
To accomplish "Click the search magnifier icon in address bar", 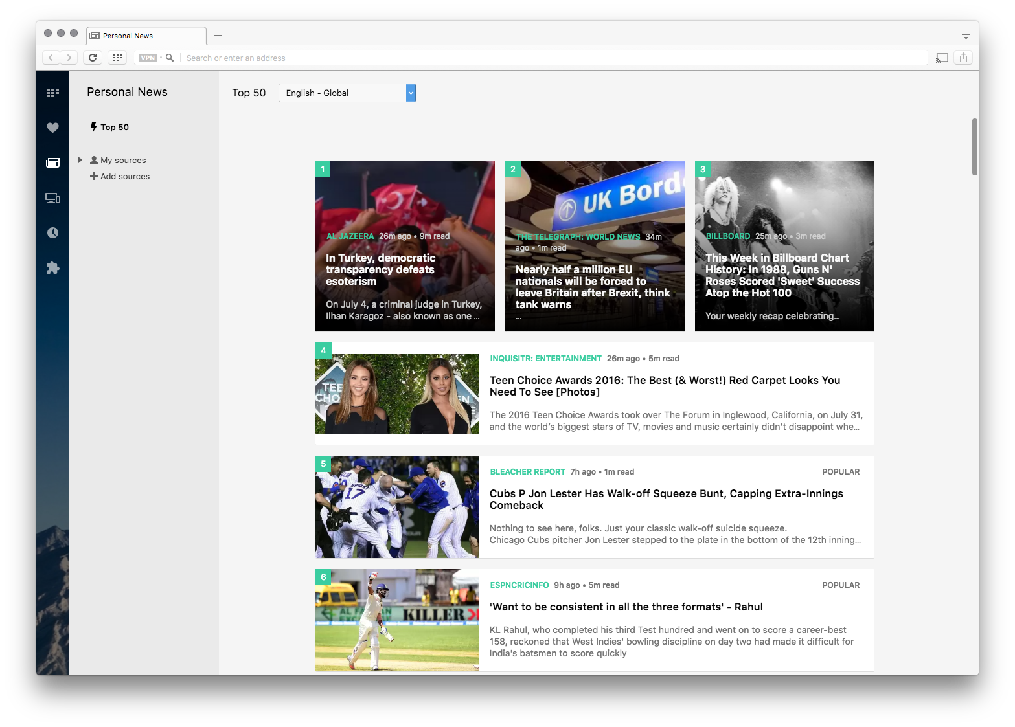I will pyautogui.click(x=170, y=58).
